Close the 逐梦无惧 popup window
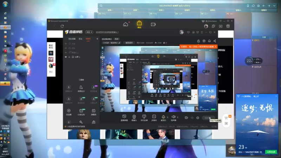 tap(276, 96)
